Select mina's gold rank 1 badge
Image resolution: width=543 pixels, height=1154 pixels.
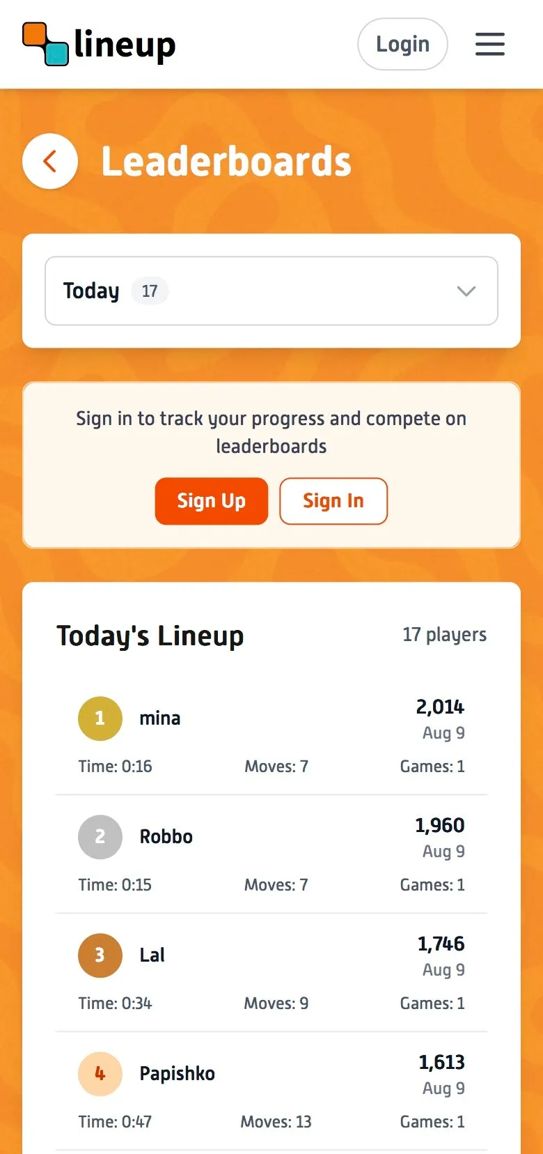pos(100,718)
